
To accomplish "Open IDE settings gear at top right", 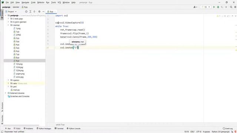I will point(236,7).
